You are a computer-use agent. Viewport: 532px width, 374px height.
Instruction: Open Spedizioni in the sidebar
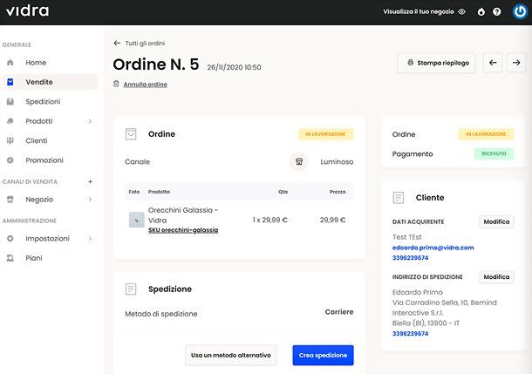[x=43, y=102]
